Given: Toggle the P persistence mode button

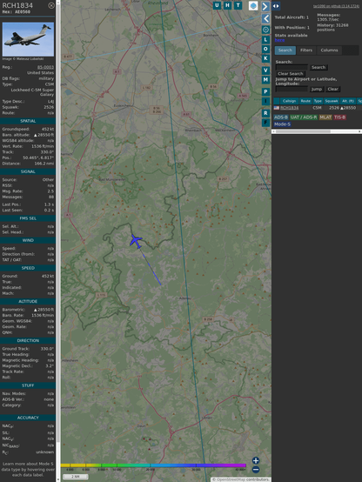Looking at the screenshot, I should [x=265, y=91].
